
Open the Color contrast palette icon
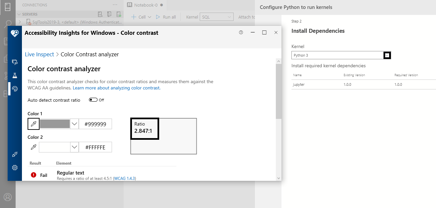pos(15,88)
